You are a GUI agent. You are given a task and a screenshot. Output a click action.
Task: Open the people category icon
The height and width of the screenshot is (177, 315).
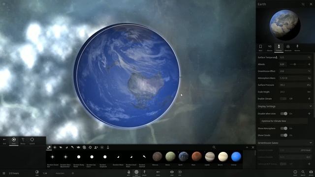click(x=96, y=147)
